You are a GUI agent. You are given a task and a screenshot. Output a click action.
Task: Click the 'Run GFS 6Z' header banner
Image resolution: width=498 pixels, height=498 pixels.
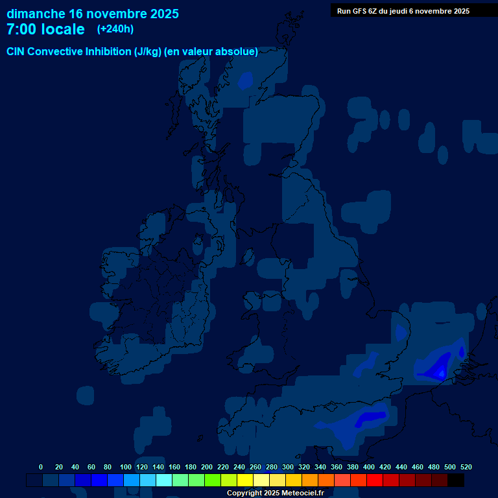click(403, 11)
